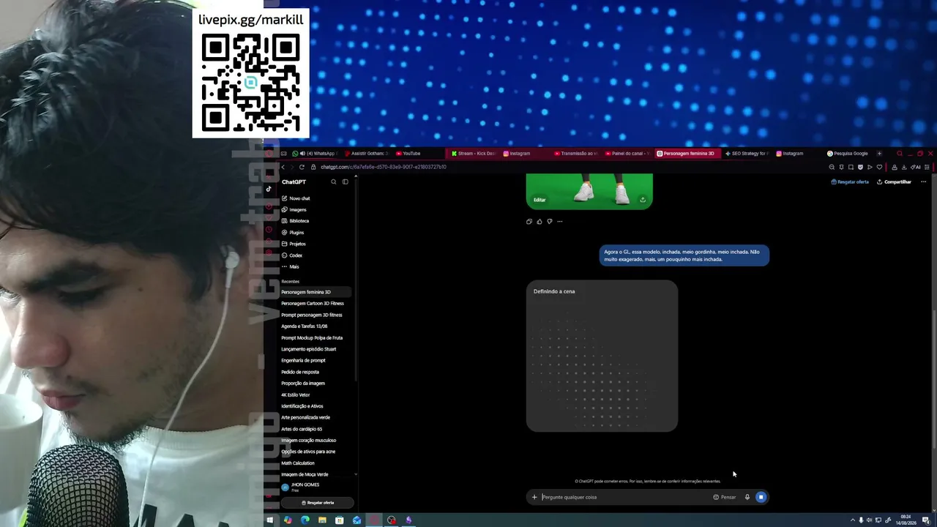The image size is (937, 527).
Task: Open the JHON GOMES account menu
Action: click(x=317, y=487)
